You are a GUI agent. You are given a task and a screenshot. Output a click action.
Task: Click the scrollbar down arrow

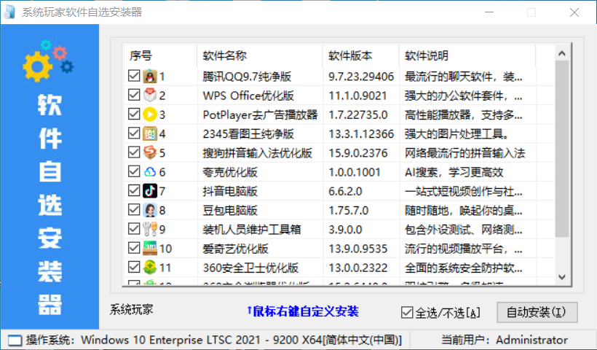561,276
